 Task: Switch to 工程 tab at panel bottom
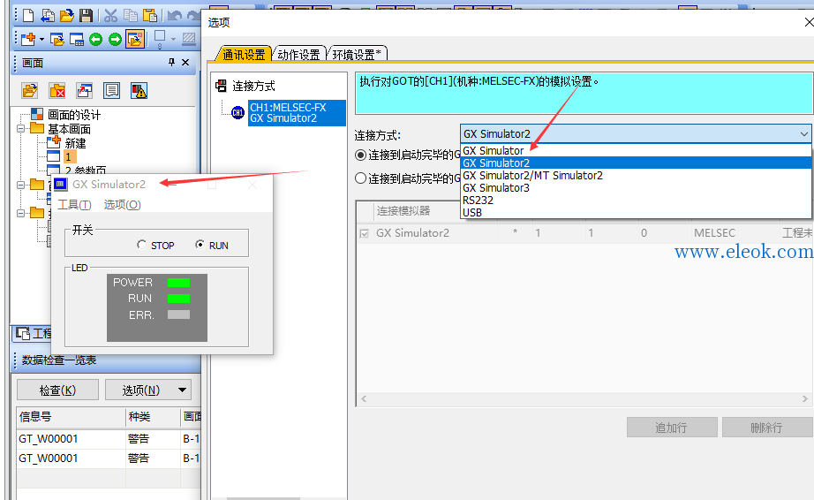33,333
